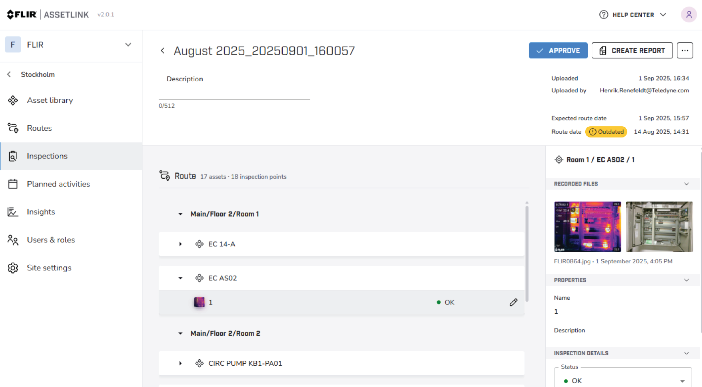Viewport: 702px width, 387px height.
Task: Click the Approve button
Action: tap(558, 50)
